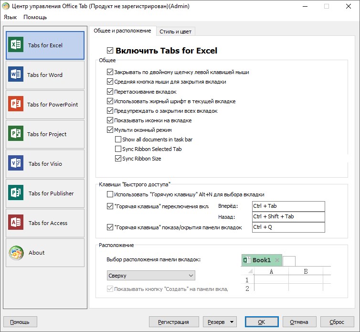Uncheck the Sync Ribbon Size option

click(118, 158)
